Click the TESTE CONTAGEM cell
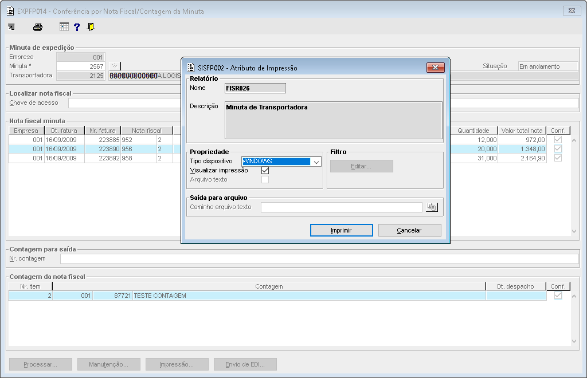587x378 pixels. pyautogui.click(x=309, y=296)
